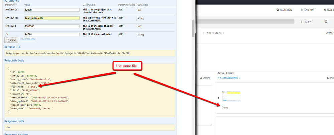Click the previous attachment arrow

click(x=219, y=98)
